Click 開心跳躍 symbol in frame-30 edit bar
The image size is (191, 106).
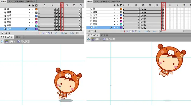pyautogui.click(x=109, y=39)
